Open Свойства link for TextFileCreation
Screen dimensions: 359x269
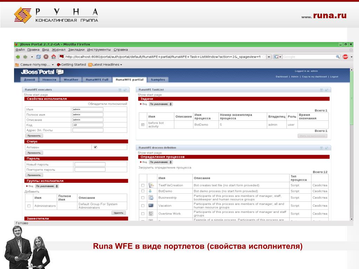tap(320, 185)
